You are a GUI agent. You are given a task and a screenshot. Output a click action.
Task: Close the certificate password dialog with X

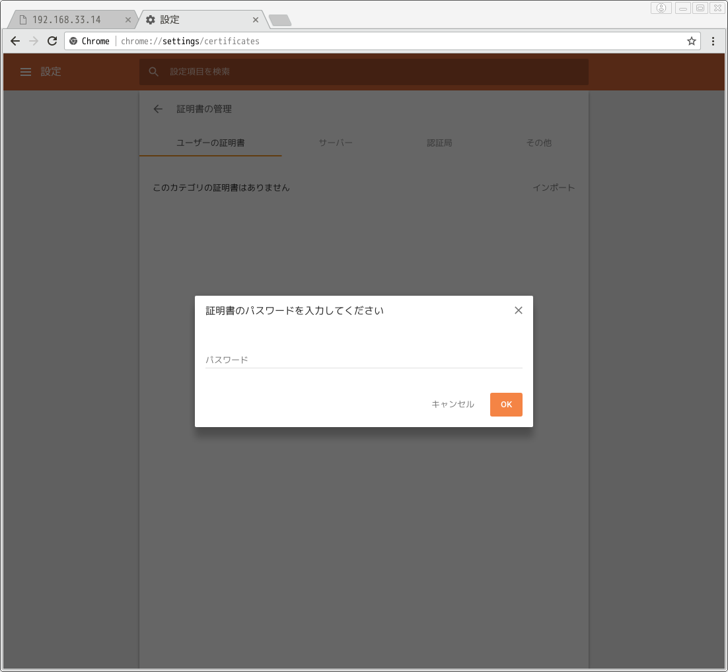pos(519,310)
